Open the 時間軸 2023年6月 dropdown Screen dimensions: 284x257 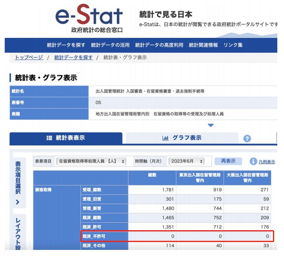click(x=186, y=161)
